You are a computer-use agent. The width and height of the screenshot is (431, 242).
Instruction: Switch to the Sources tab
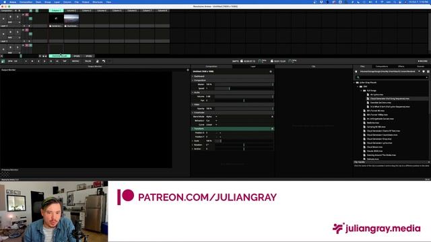coord(420,67)
